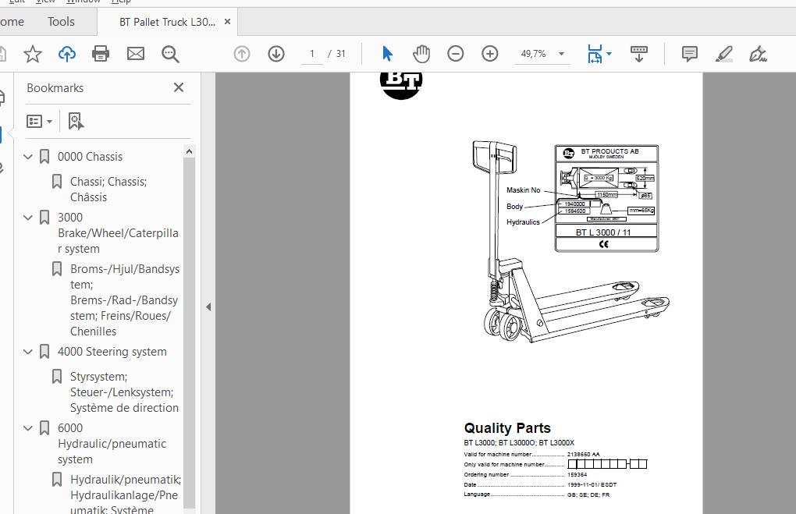
Task: Click the page number input field
Action: pyautogui.click(x=312, y=54)
